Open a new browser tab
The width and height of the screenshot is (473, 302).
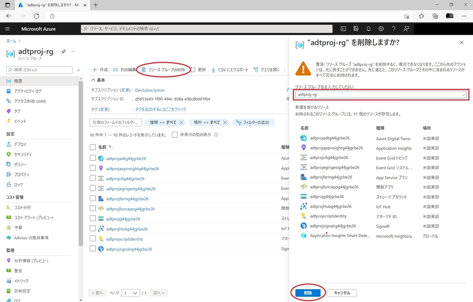[x=96, y=5]
